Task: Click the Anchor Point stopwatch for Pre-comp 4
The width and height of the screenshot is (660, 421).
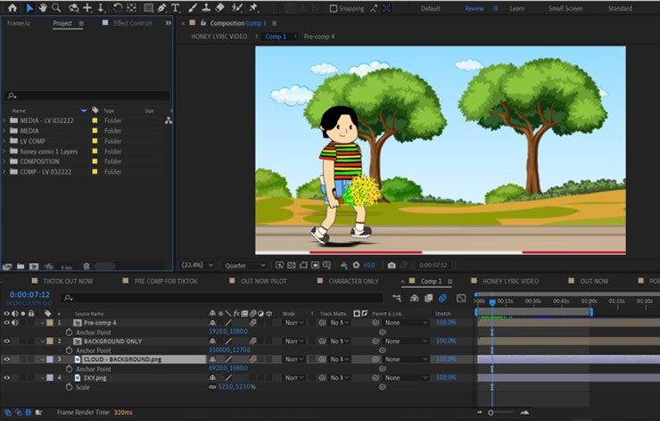Action: (69, 332)
